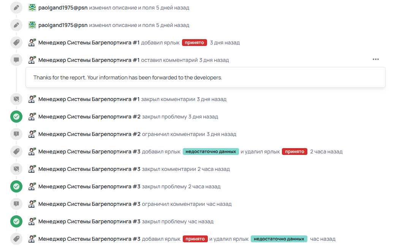The height and width of the screenshot is (251, 394).
Task: Click the restricted comments icon from 3 days ago
Action: pyautogui.click(x=16, y=134)
